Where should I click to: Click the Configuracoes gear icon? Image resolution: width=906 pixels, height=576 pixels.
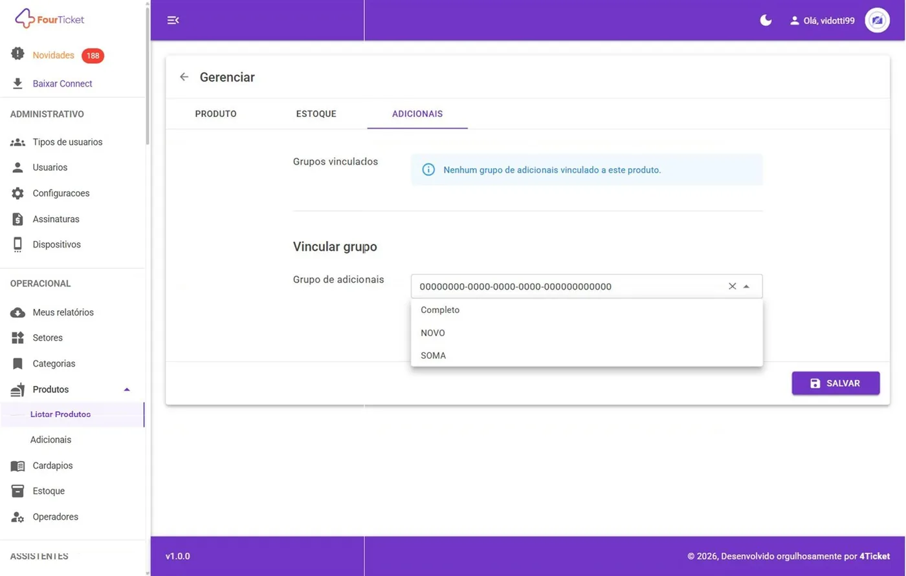(18, 193)
